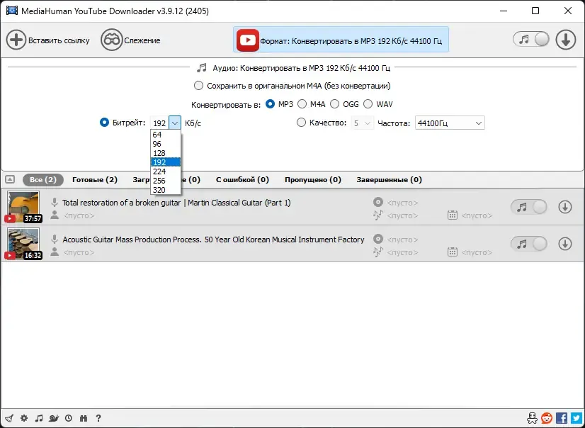Close the bitrate dropdown arrow
The image size is (585, 428).
click(175, 123)
